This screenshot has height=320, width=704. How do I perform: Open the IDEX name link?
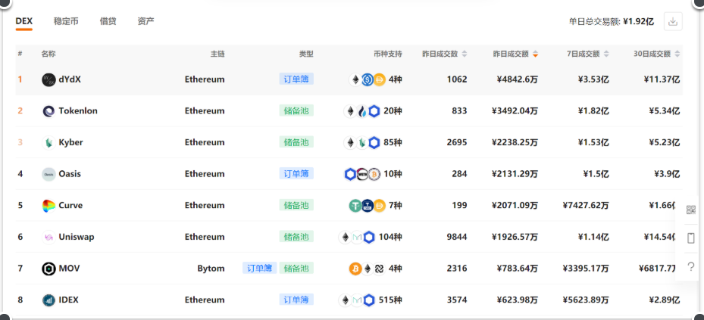69,300
